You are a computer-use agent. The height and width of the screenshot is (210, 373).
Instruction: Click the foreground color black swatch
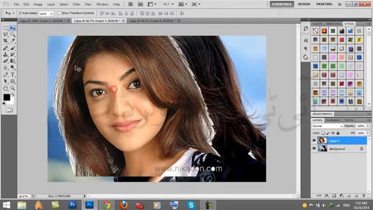click(x=6, y=97)
